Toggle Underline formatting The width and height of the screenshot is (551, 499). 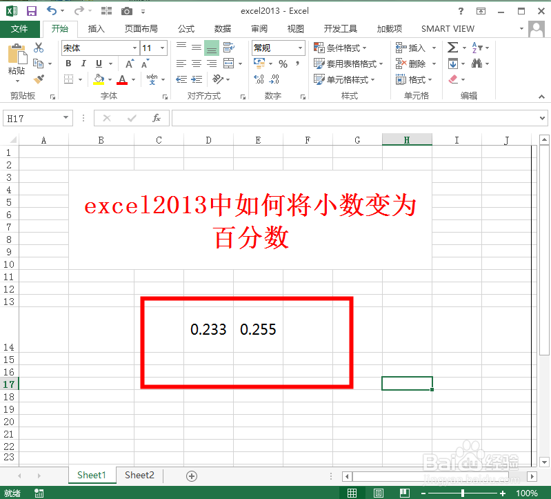click(99, 63)
